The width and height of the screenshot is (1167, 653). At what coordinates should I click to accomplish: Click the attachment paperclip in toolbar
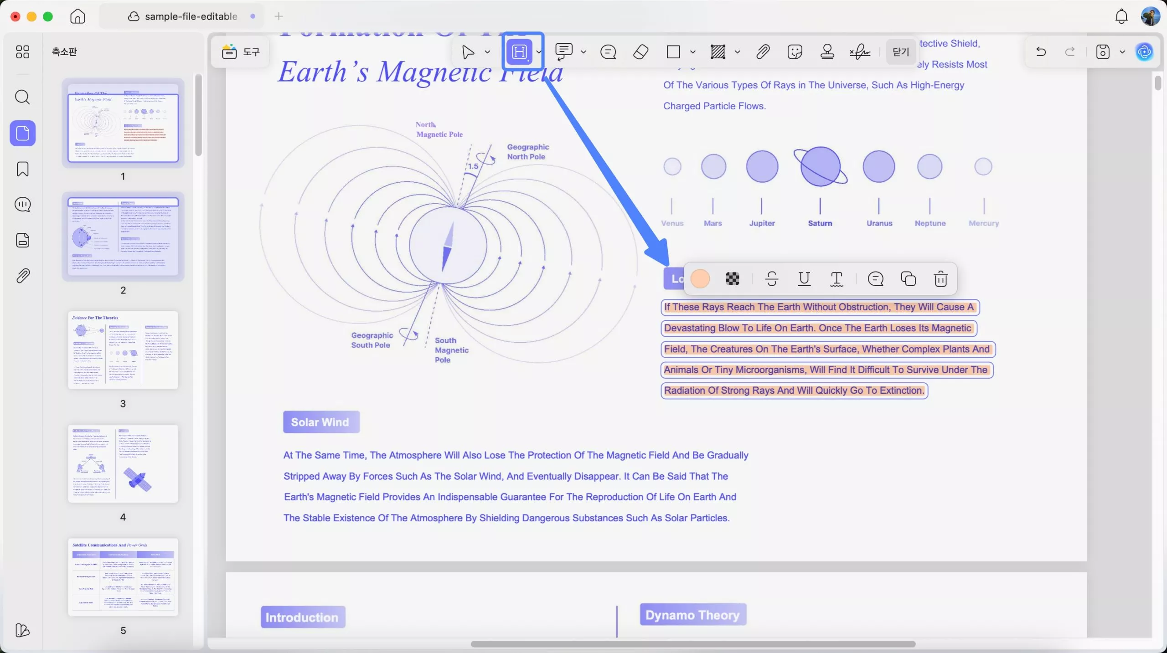763,52
